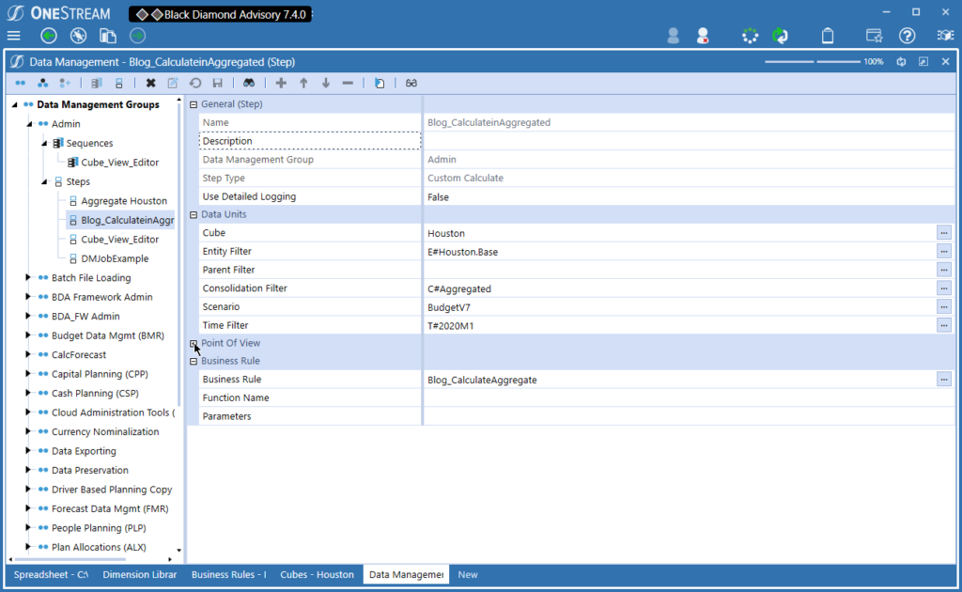Viewport: 962px width, 592px height.
Task: Open the help question mark icon
Action: pyautogui.click(x=907, y=36)
